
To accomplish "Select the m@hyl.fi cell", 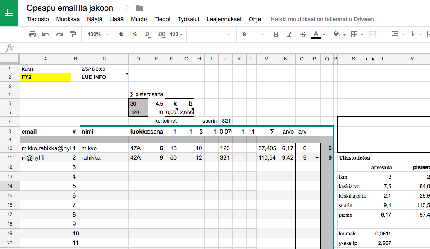I will [x=46, y=157].
